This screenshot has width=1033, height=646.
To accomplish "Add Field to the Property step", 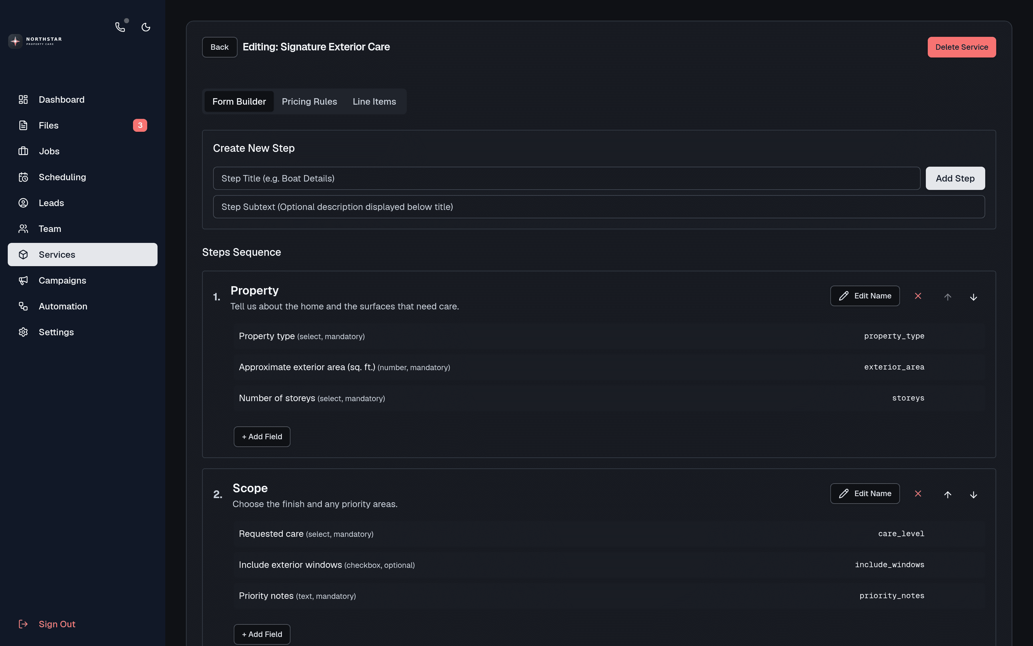I will coord(262,437).
